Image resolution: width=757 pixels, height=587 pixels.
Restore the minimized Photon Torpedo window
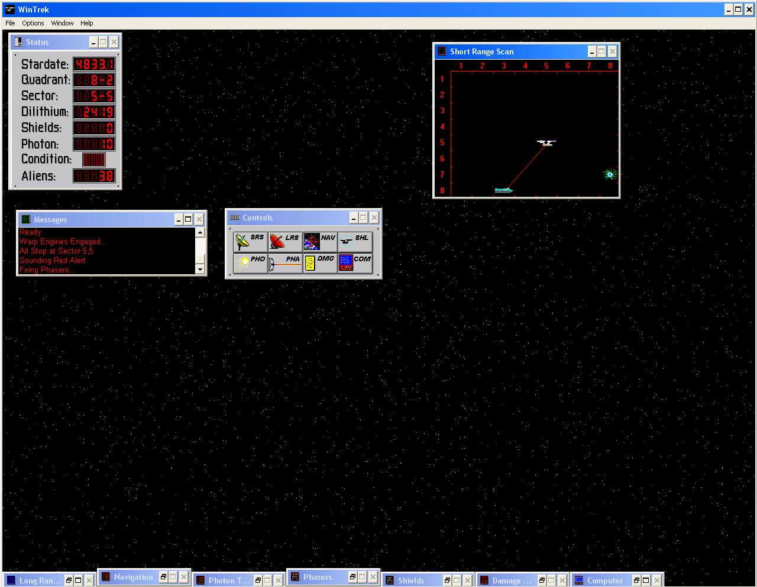click(x=258, y=580)
